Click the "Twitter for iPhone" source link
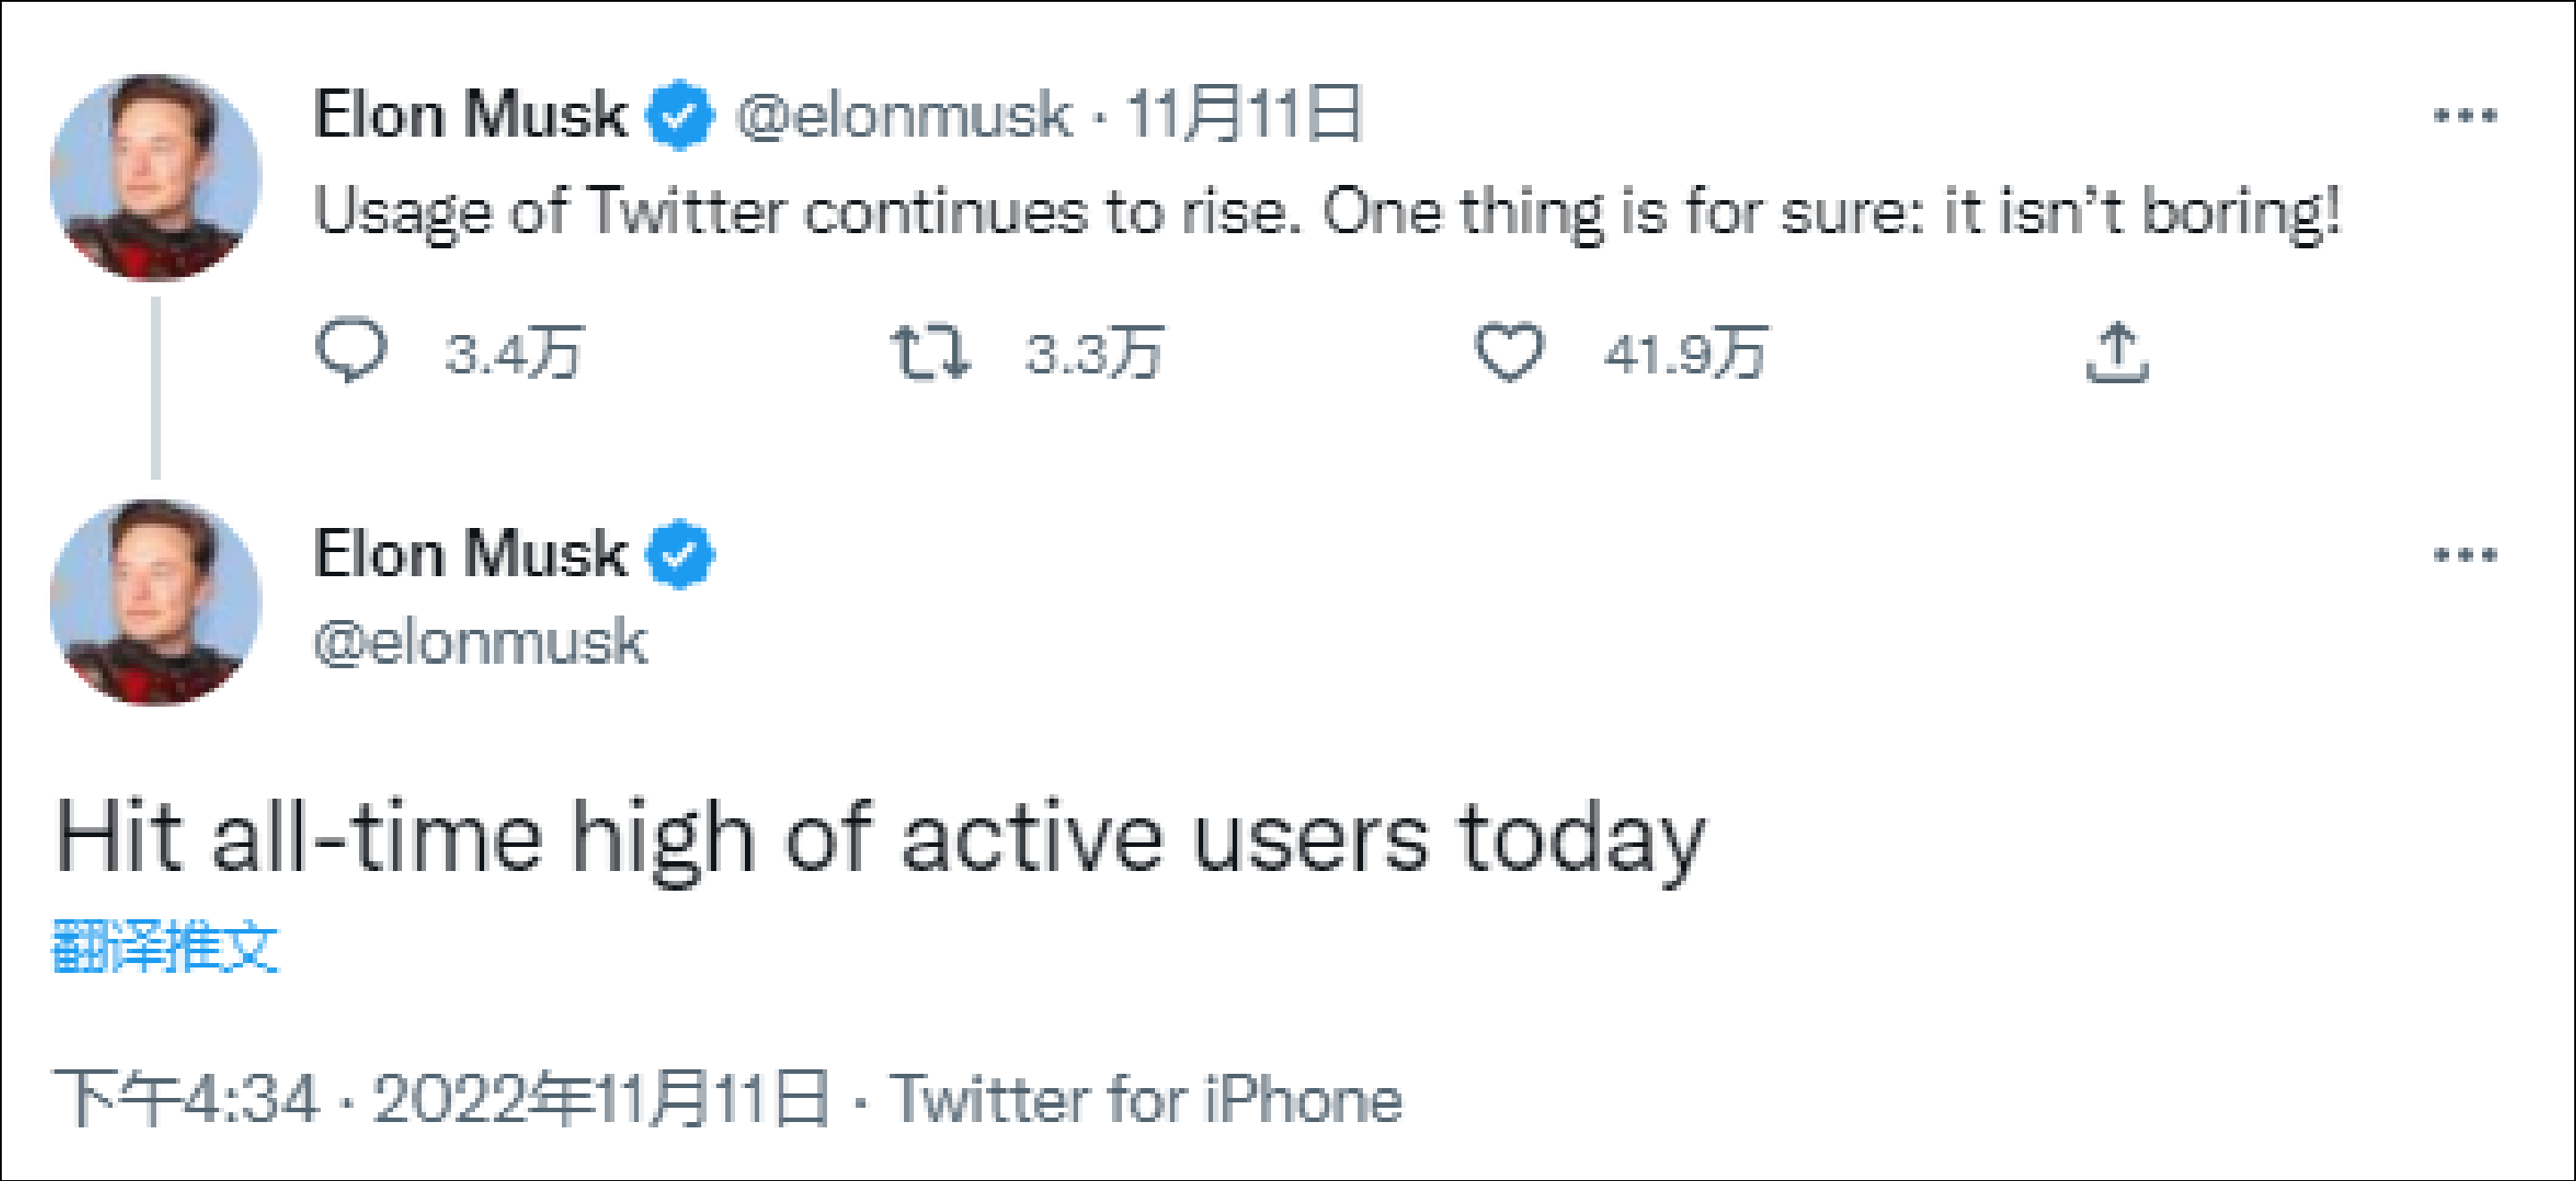 (1146, 1099)
